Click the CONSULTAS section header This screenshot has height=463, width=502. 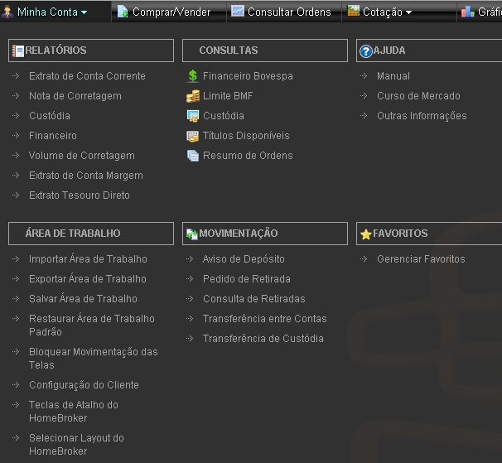point(265,51)
